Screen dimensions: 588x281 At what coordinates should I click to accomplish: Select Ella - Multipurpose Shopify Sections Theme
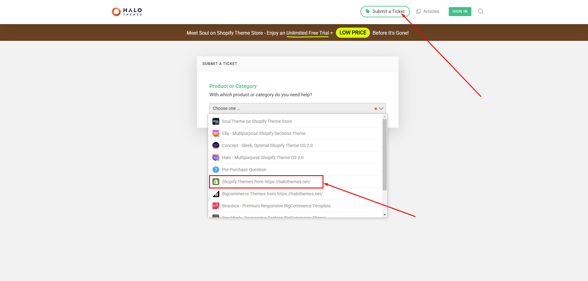(295, 133)
